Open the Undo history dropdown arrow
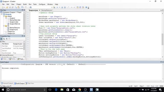This screenshot has height=92, width=164. coord(24,7)
